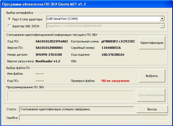
Task: Click the empty Ошибка field
Action: tap(93, 118)
